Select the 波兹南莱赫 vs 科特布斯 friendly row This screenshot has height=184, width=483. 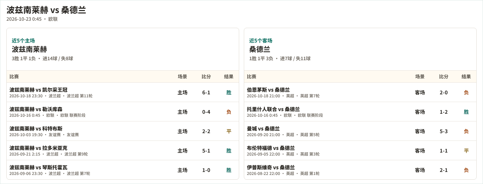tap(123, 131)
